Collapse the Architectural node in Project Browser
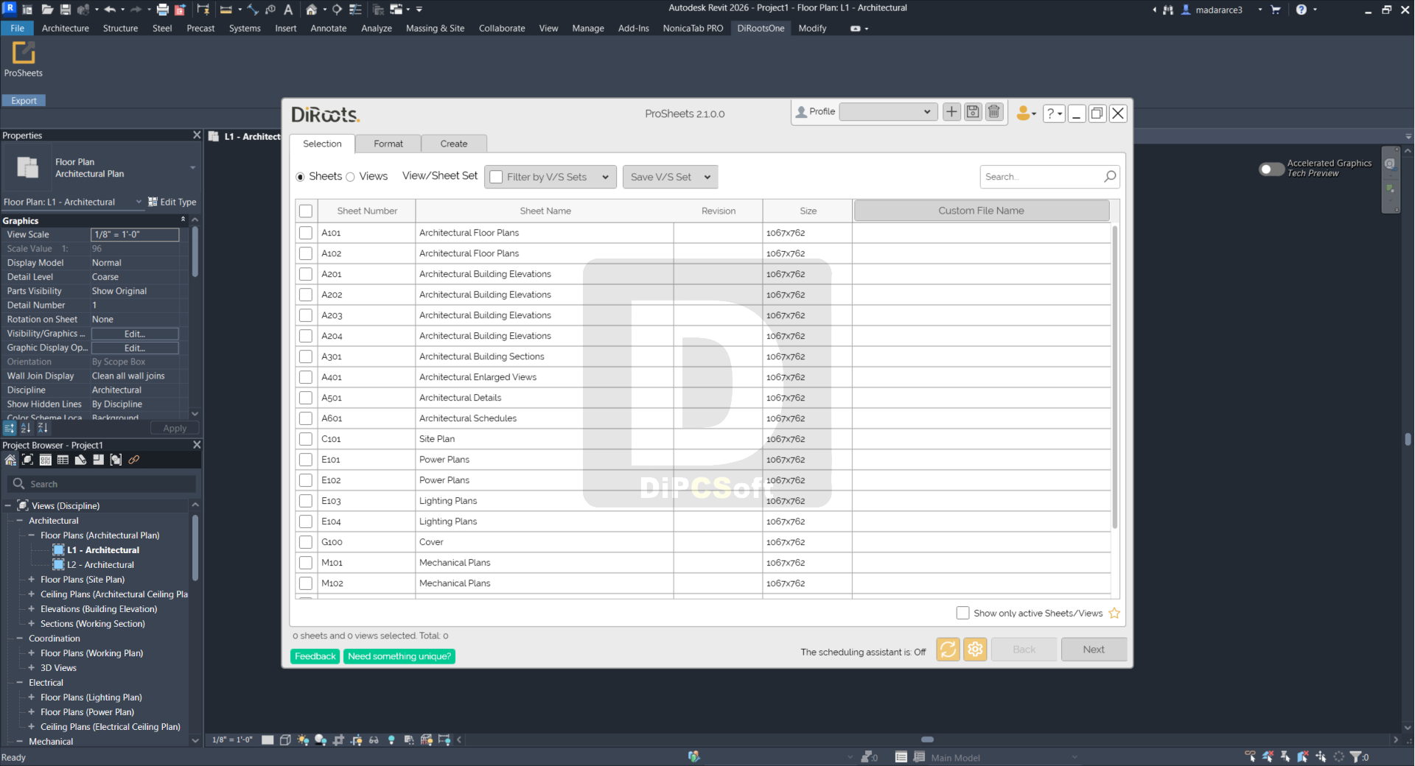The width and height of the screenshot is (1415, 766). [20, 521]
